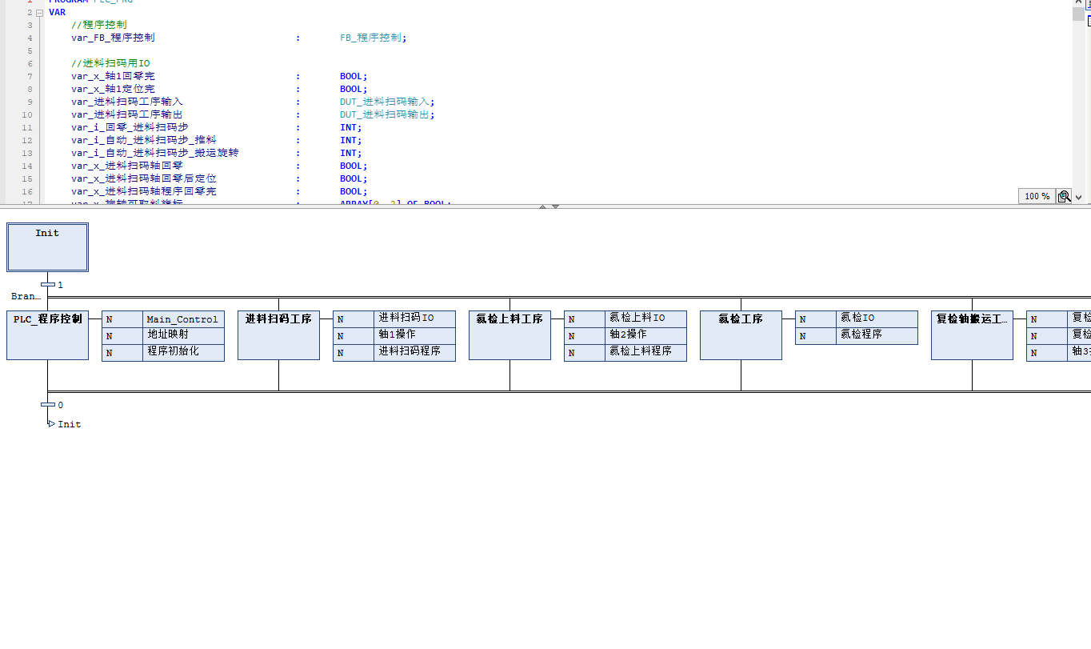Click the Main_Control action entry
This screenshot has width=1091, height=649.
point(183,319)
